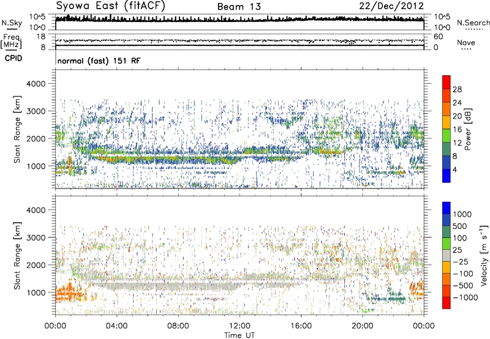Click the '08:00' time tick label
Screen dimensions: 490x339
point(178,326)
